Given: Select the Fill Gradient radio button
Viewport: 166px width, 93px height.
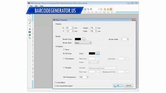Looking at the screenshot, I should [64, 59].
